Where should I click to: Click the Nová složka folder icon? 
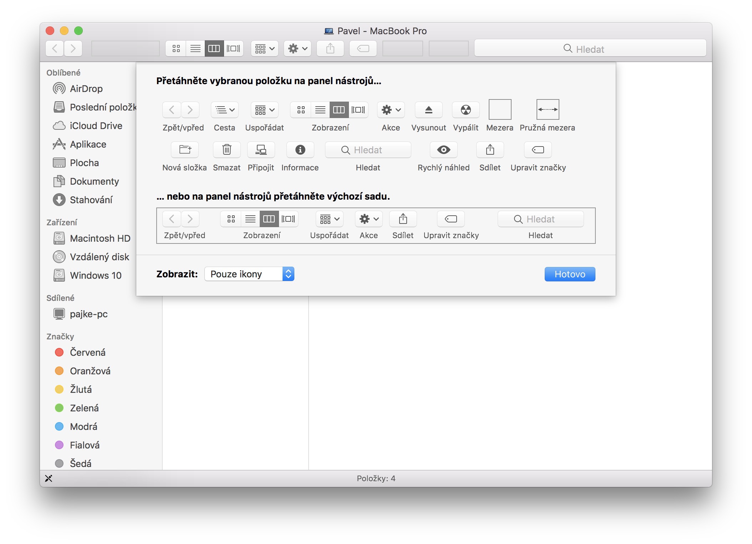185,150
